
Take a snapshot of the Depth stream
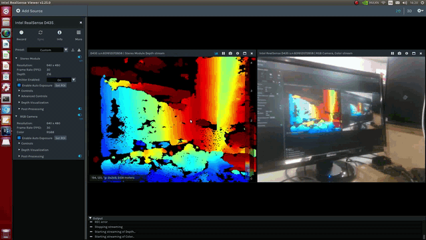(x=230, y=53)
